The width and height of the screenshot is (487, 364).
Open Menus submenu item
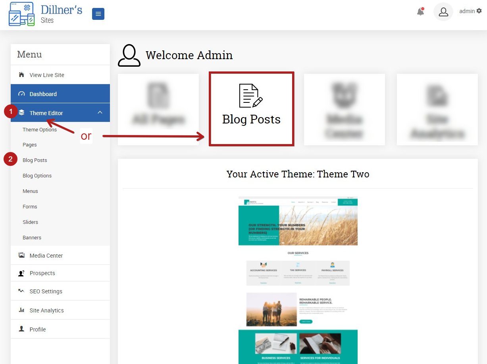(x=31, y=191)
